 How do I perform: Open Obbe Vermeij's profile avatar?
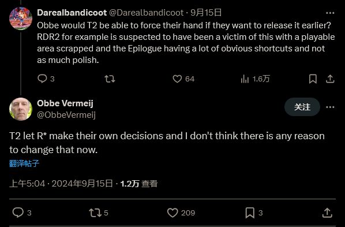(x=21, y=109)
